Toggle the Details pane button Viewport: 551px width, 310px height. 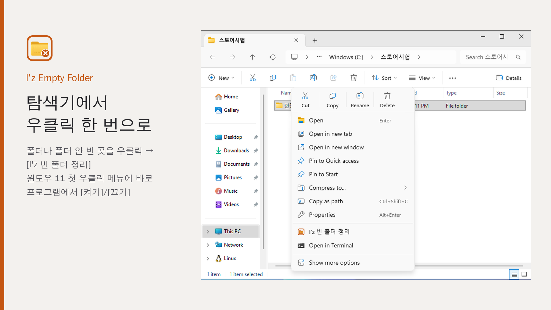pyautogui.click(x=509, y=78)
